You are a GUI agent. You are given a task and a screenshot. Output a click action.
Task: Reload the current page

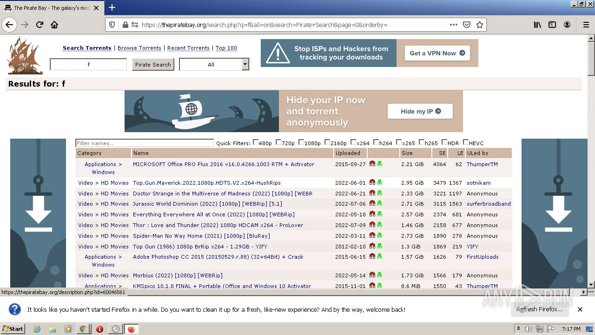point(40,25)
